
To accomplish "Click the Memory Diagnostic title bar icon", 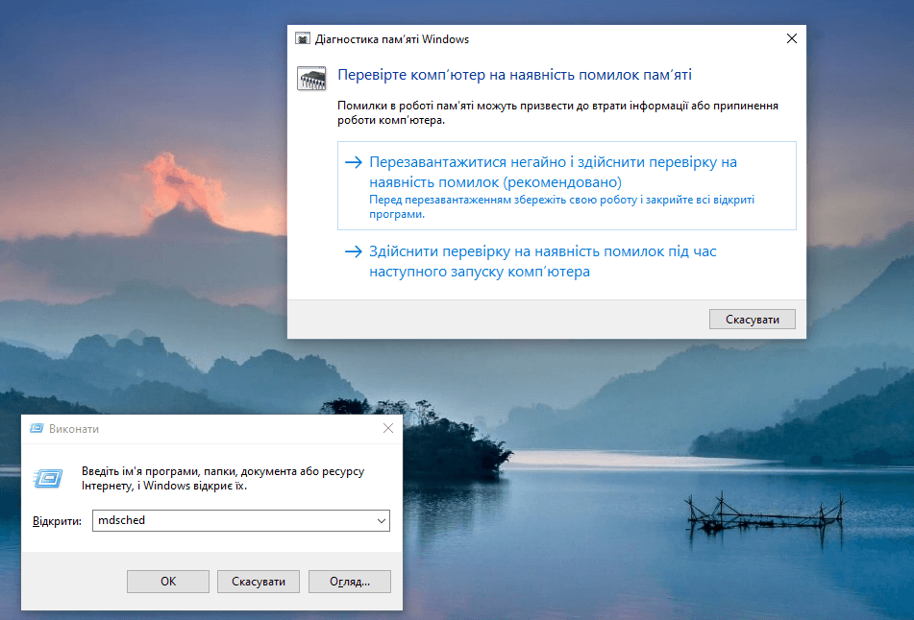I will 303,39.
